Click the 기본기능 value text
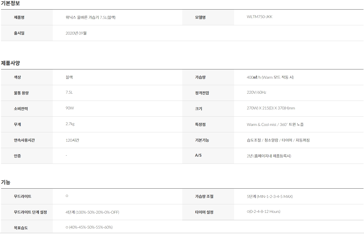364x234 pixels. (x=278, y=140)
